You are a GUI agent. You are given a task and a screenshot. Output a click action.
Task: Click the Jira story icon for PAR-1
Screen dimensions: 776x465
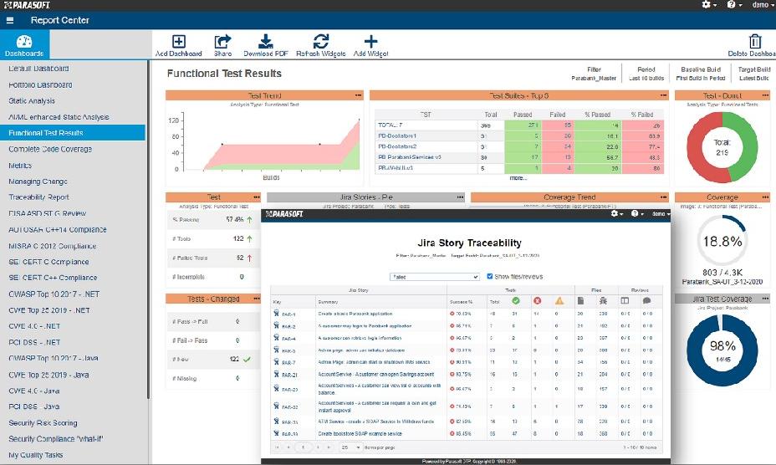276,313
